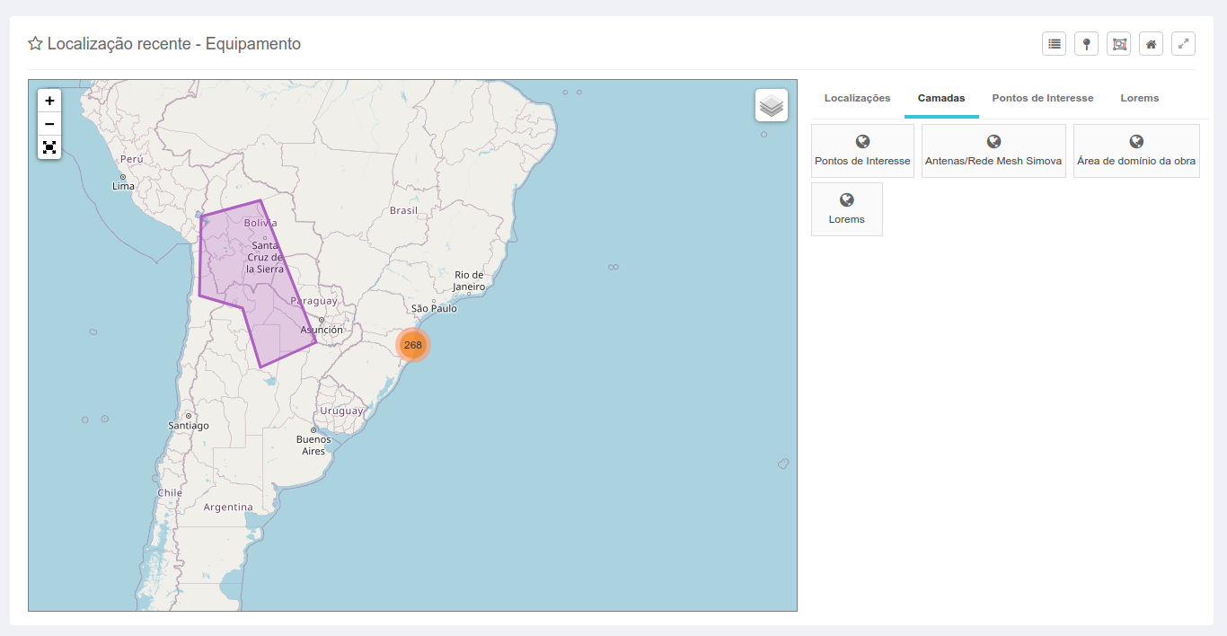Open the base map layers selector on the map

770,104
